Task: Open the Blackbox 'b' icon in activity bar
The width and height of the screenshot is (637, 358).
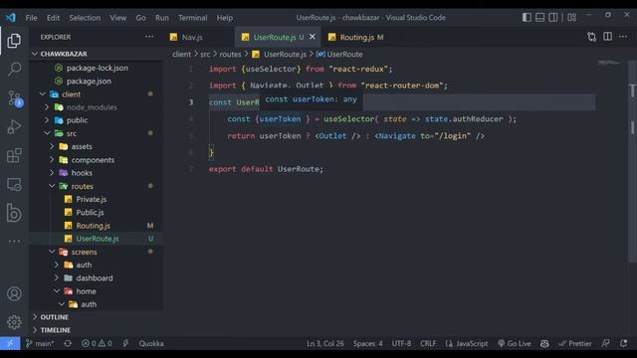Action: [14, 213]
